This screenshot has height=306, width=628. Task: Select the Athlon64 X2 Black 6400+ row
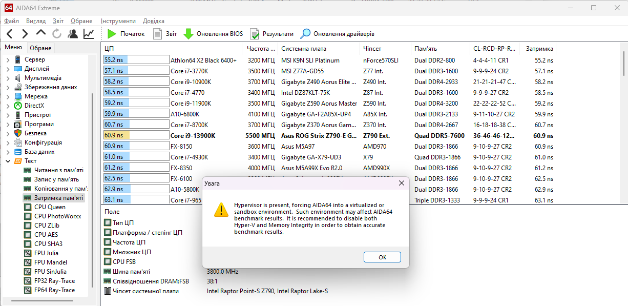click(x=328, y=60)
